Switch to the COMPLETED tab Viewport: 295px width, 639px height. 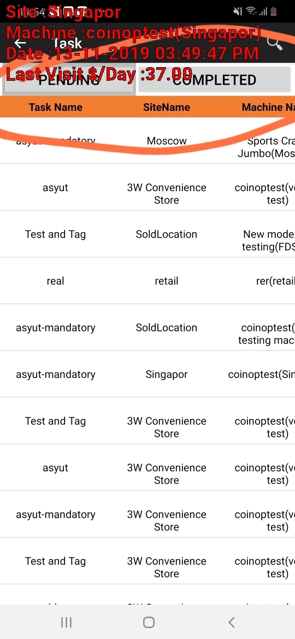(214, 80)
